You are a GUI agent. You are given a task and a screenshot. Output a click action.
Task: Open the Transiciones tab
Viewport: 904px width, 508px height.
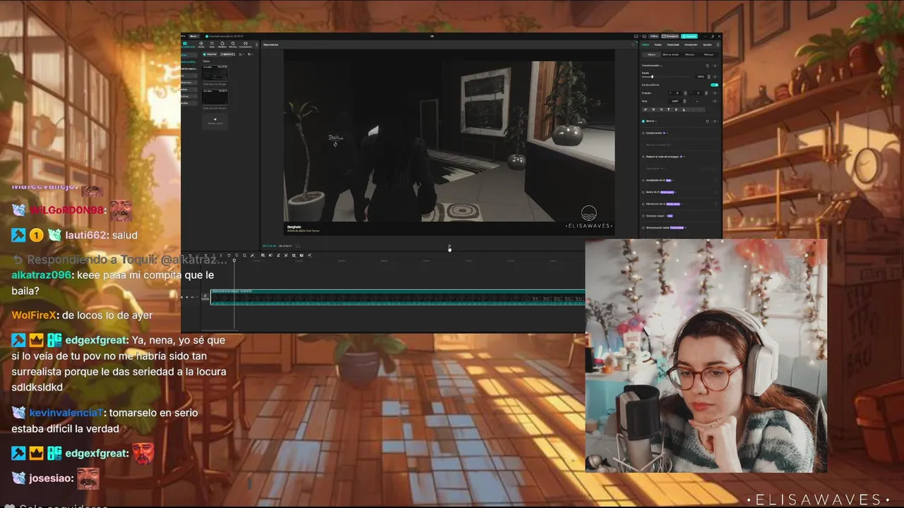click(x=246, y=44)
